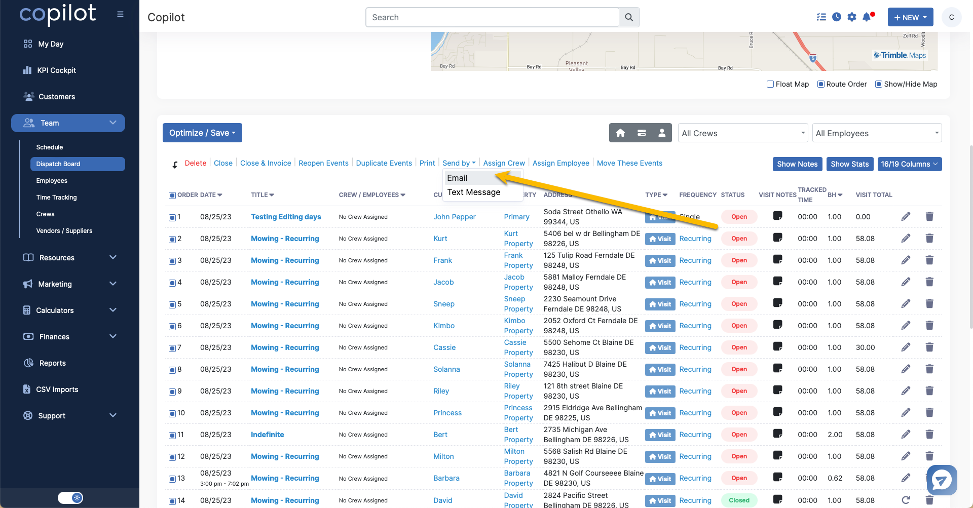Click in the Search field
This screenshot has width=973, height=508.
point(492,17)
